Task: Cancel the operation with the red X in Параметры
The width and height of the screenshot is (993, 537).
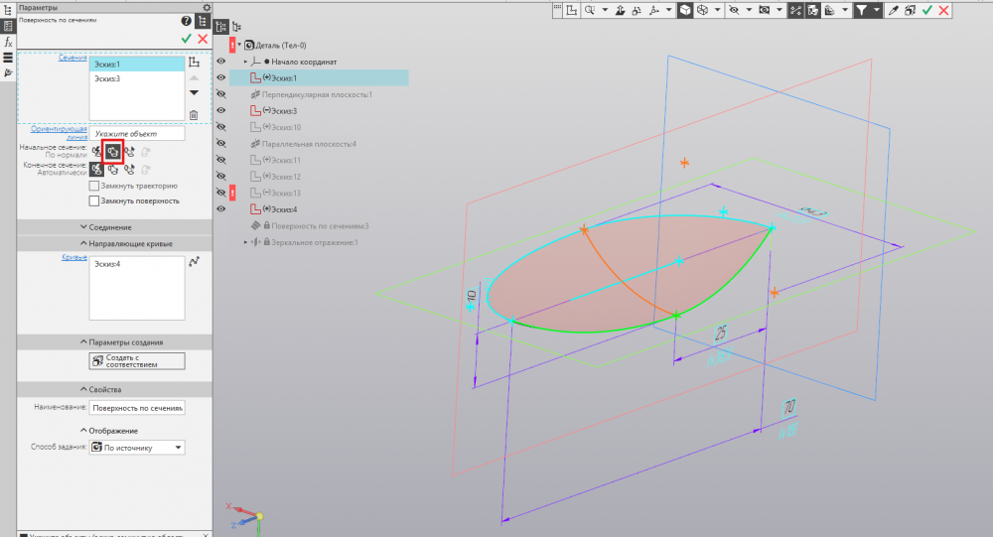Action: pos(203,38)
